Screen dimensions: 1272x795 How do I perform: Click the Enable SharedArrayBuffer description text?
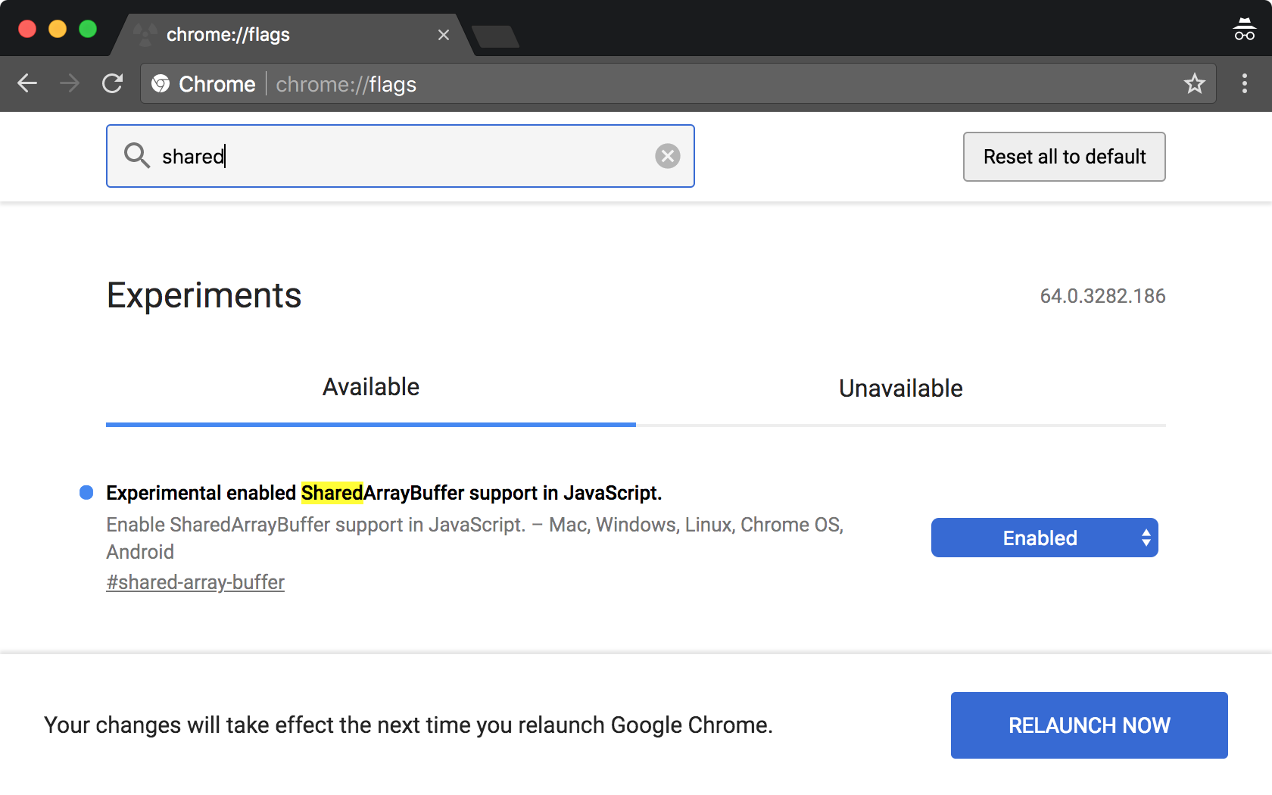click(x=475, y=538)
